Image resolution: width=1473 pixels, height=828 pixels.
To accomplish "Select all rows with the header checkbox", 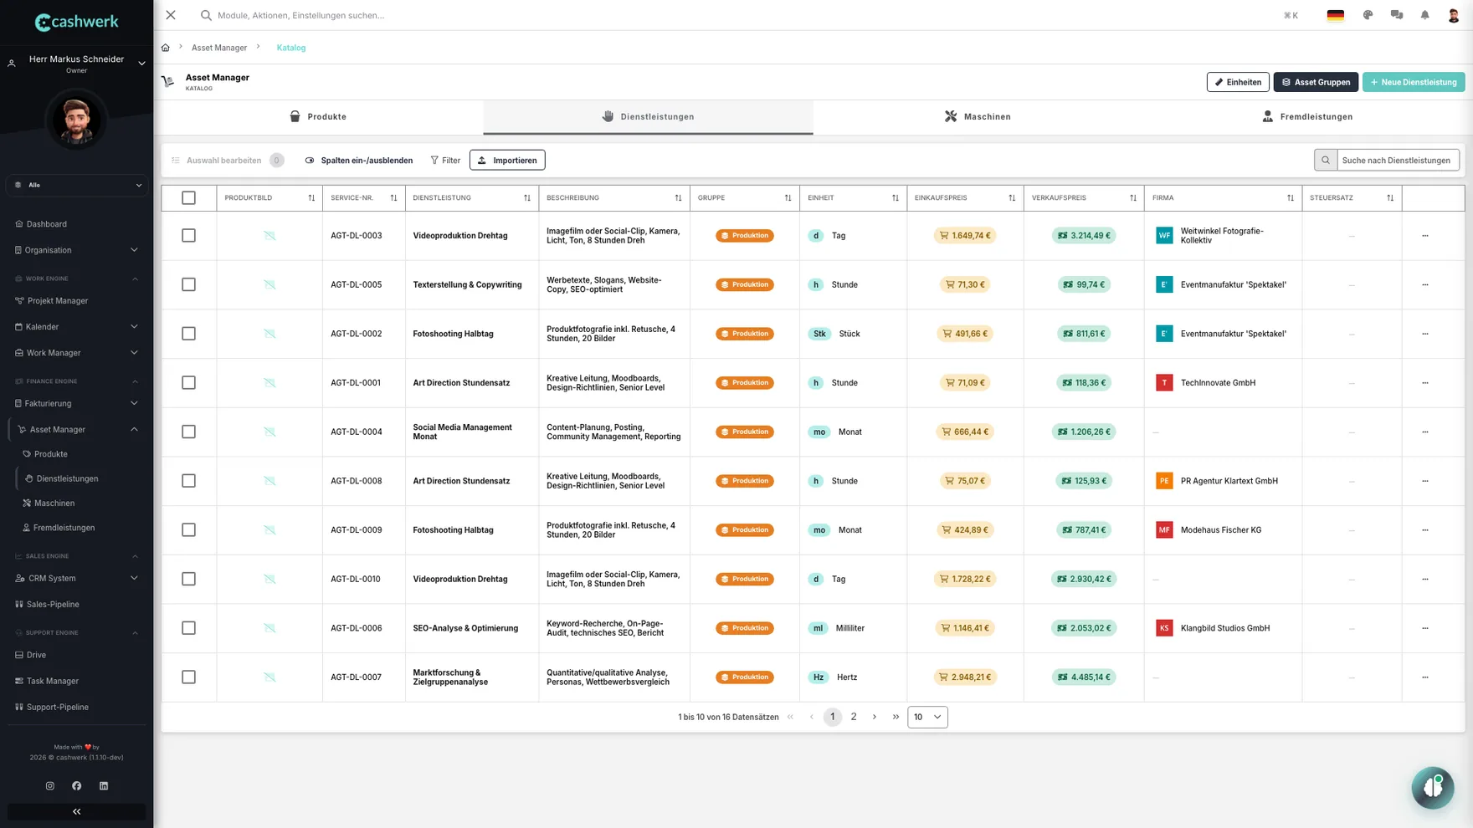I will pos(189,198).
